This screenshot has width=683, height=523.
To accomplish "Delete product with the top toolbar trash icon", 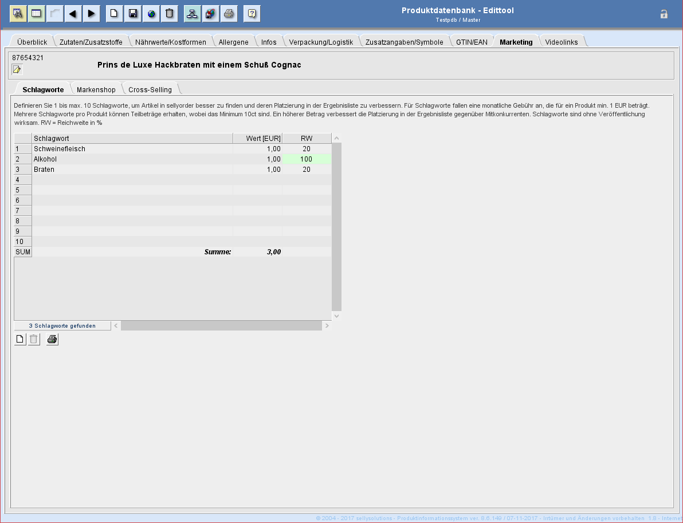I will (169, 14).
